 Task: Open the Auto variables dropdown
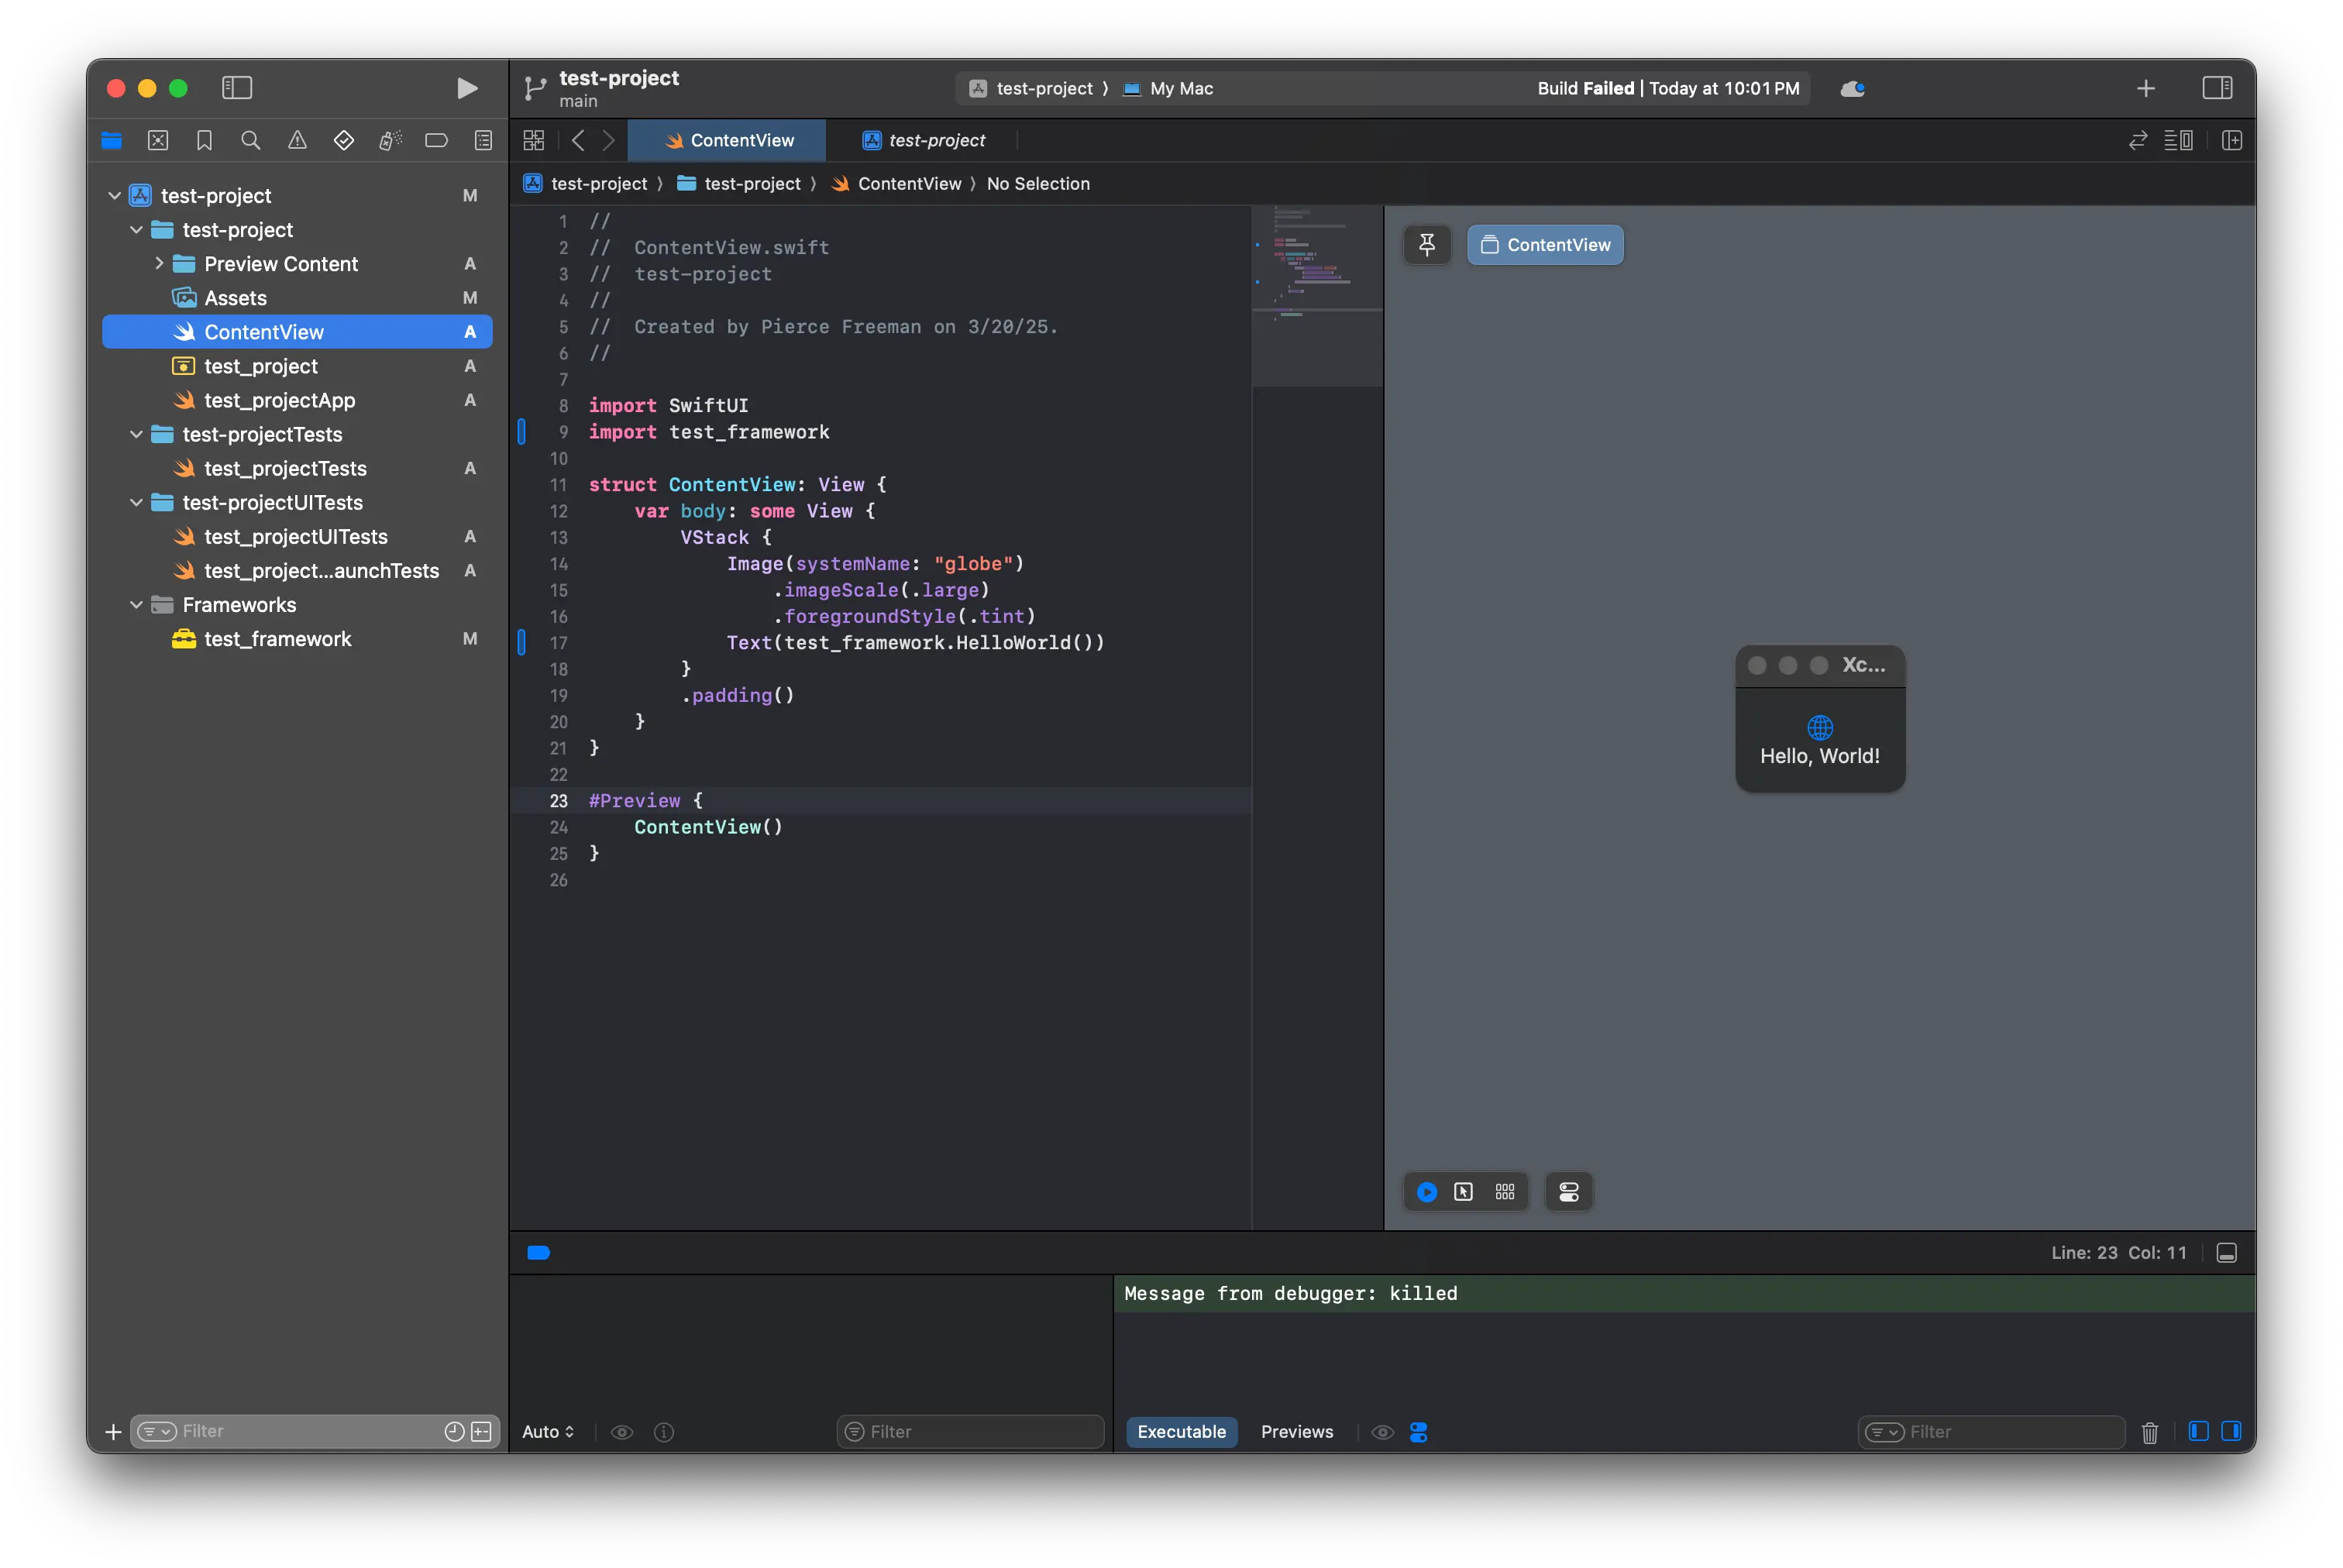(x=547, y=1432)
